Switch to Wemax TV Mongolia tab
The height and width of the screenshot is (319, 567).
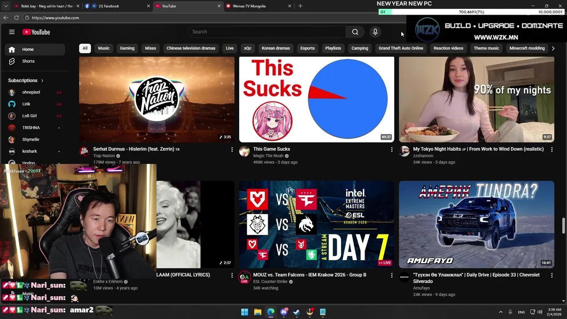(258, 6)
